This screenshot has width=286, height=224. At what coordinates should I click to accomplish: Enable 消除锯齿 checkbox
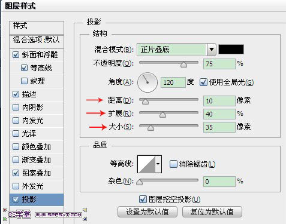click(173, 164)
